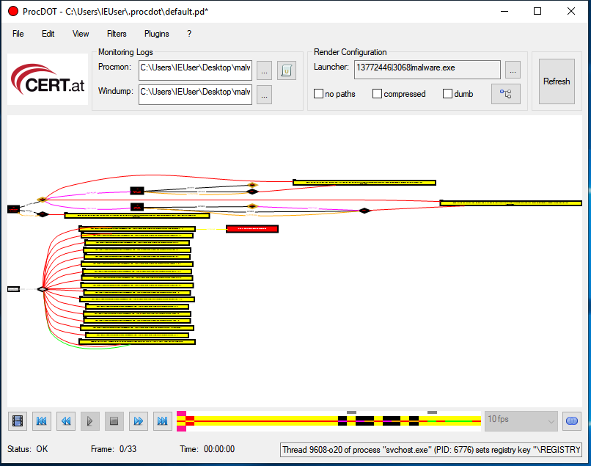The height and width of the screenshot is (466, 591).
Task: Open the Filters menu
Action: [x=117, y=34]
